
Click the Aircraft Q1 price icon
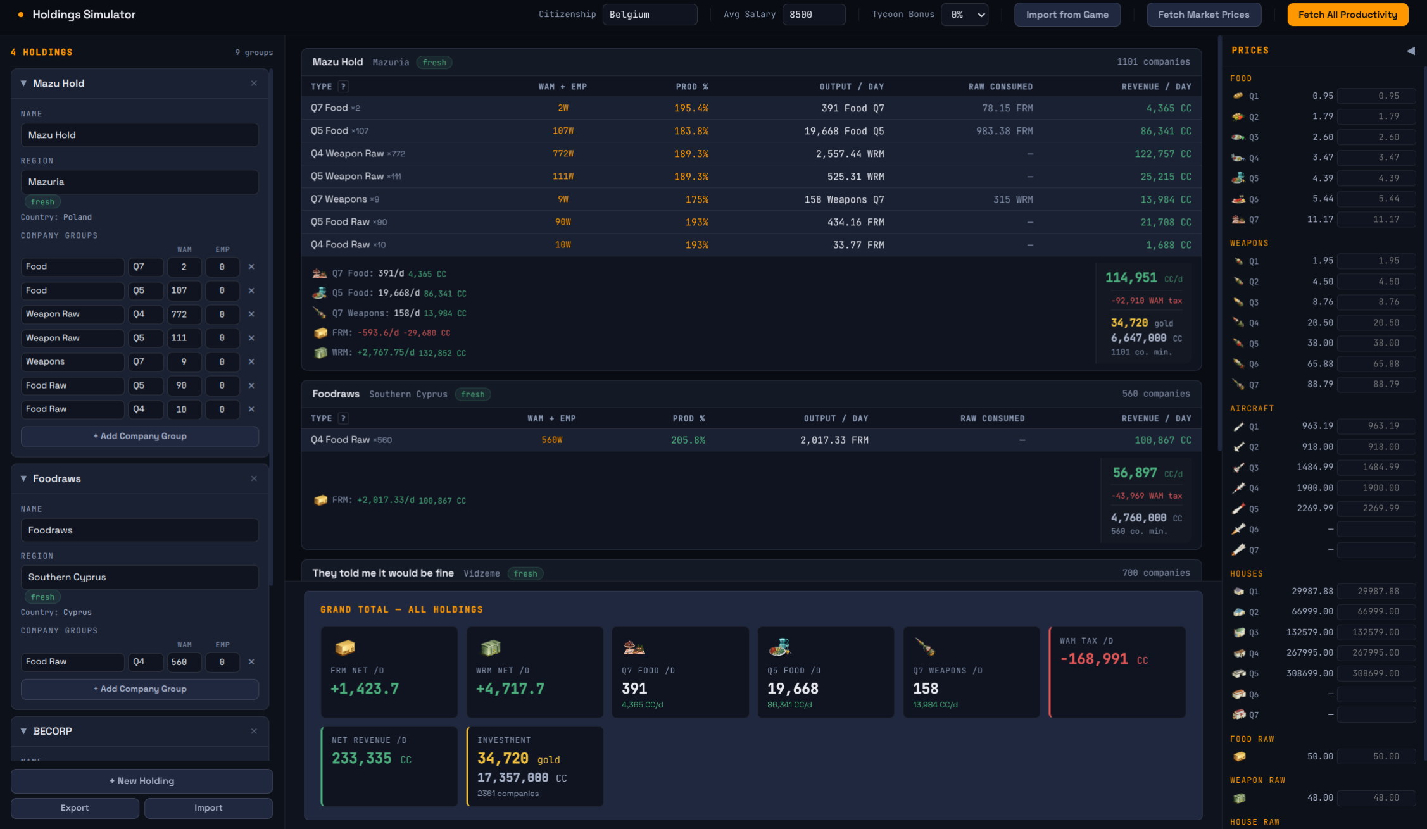tap(1238, 426)
